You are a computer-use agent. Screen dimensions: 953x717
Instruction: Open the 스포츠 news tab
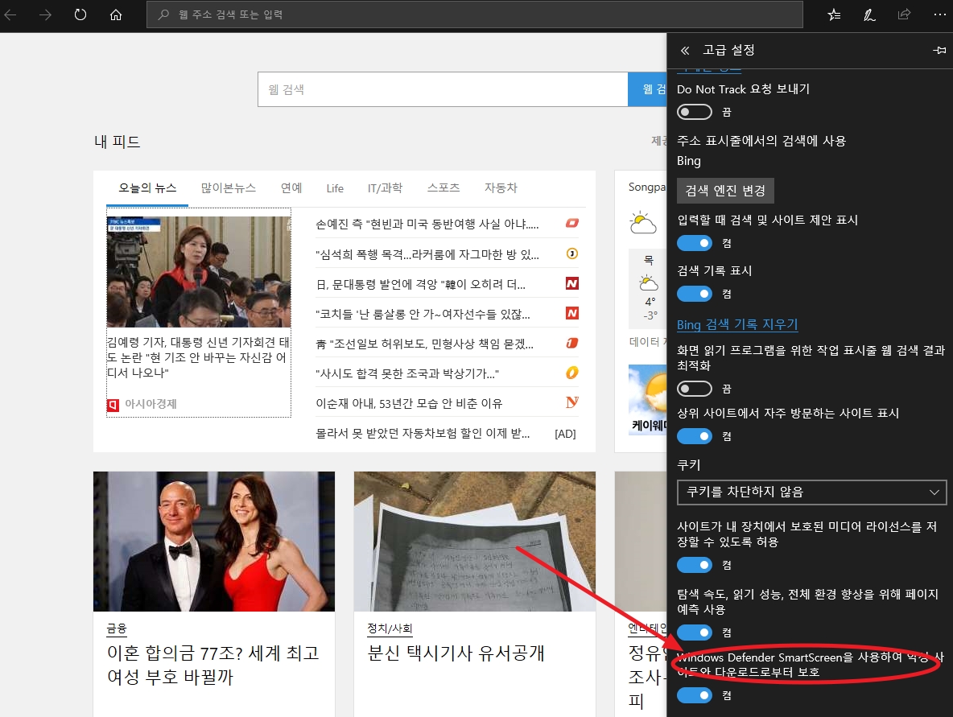pyautogui.click(x=443, y=188)
